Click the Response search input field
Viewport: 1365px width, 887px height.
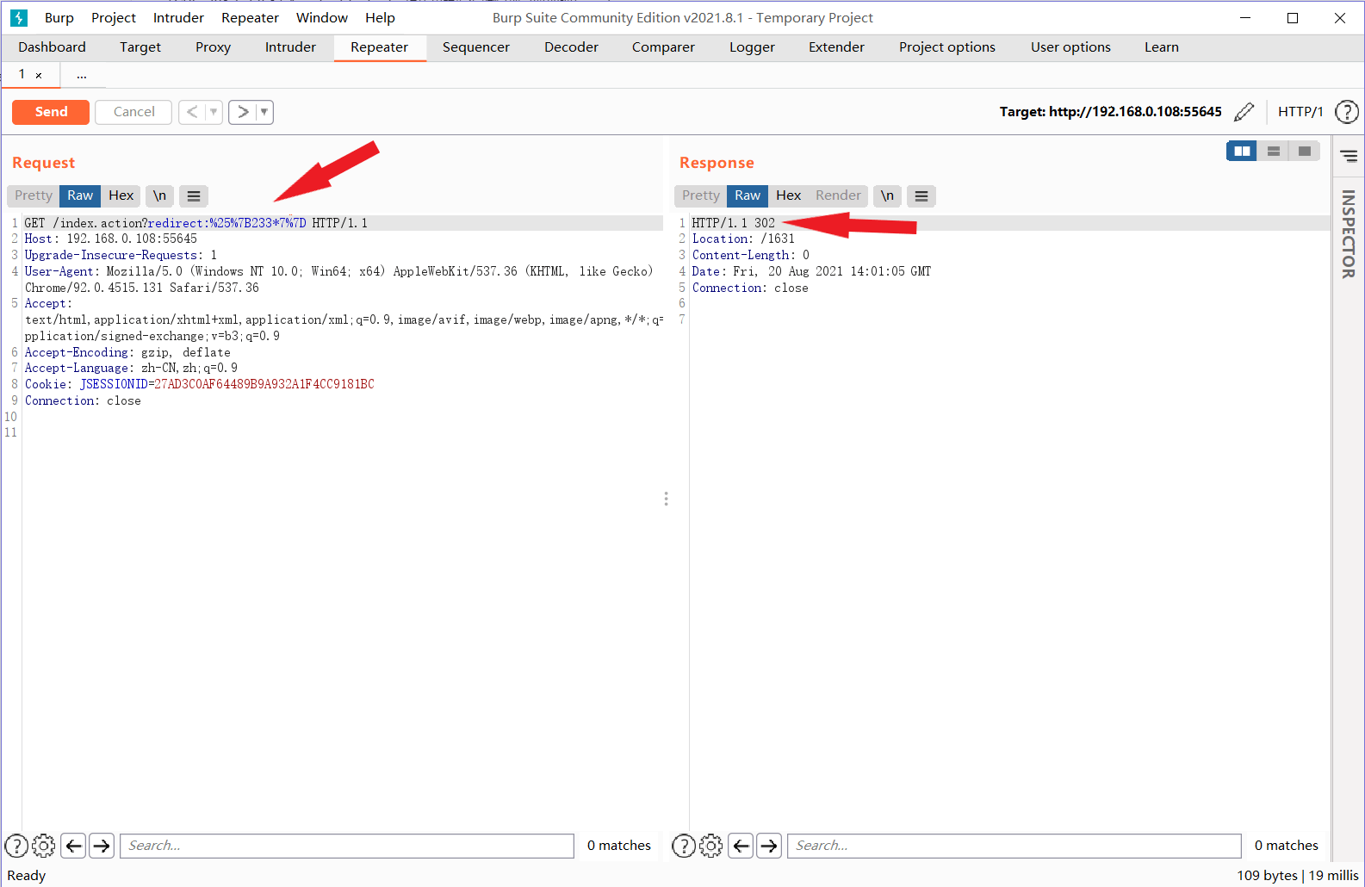point(1014,846)
